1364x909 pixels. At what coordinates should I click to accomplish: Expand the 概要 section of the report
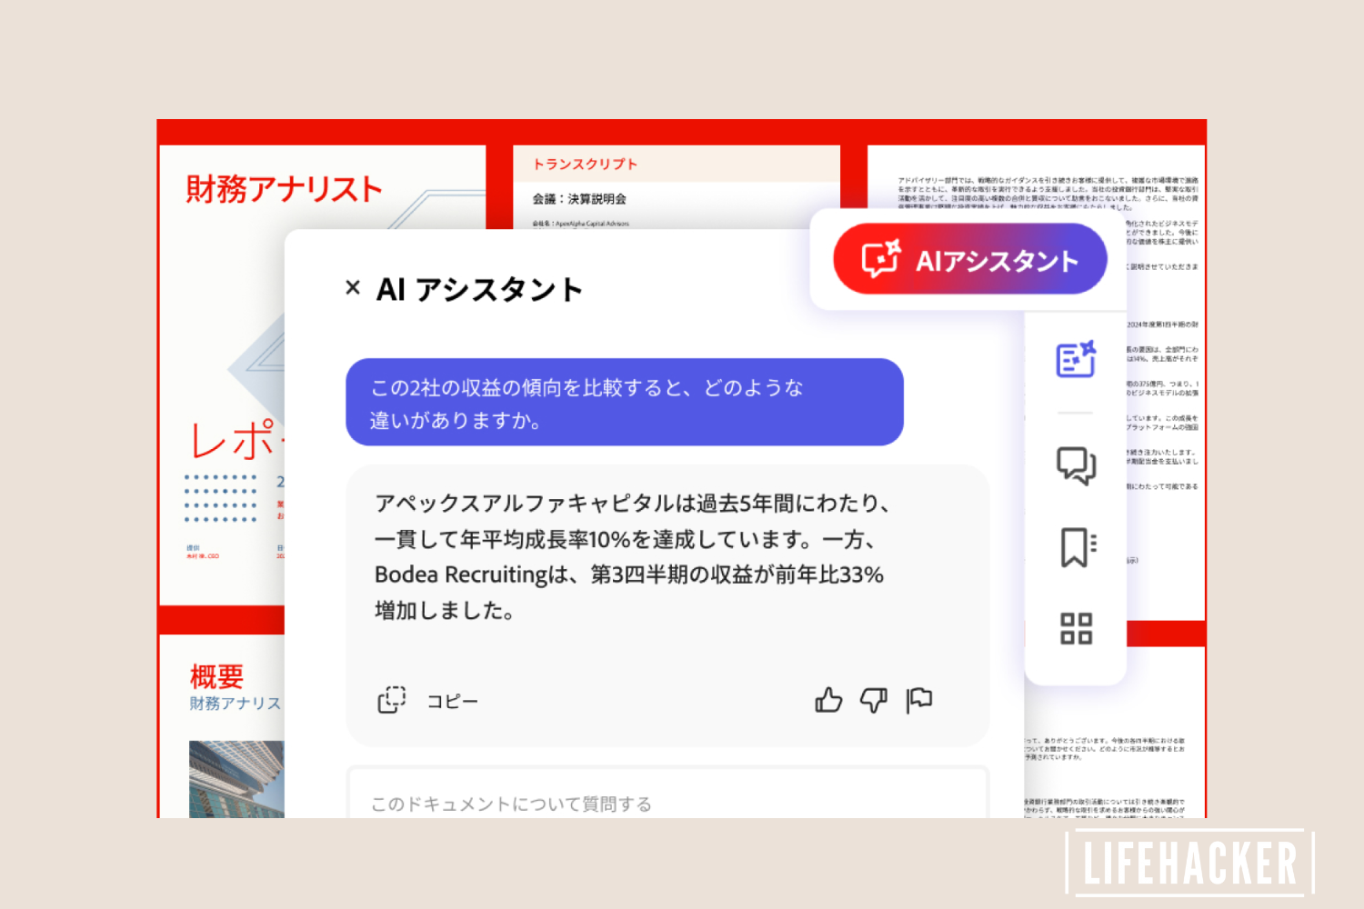pyautogui.click(x=216, y=674)
